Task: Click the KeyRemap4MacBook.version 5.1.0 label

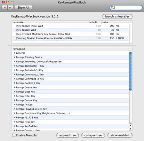Action: (35, 17)
